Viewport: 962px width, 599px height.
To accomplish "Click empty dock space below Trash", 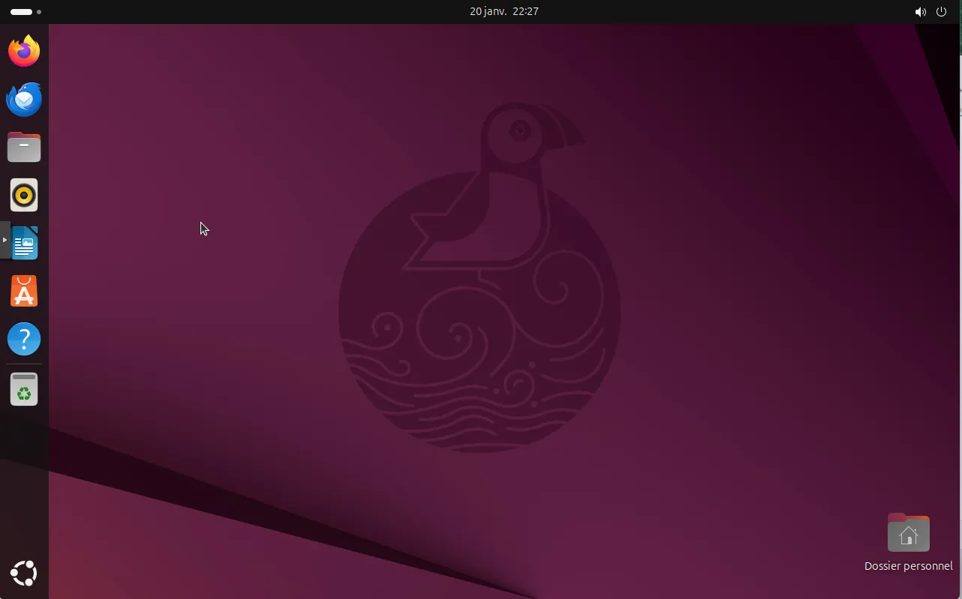I will tap(24, 480).
